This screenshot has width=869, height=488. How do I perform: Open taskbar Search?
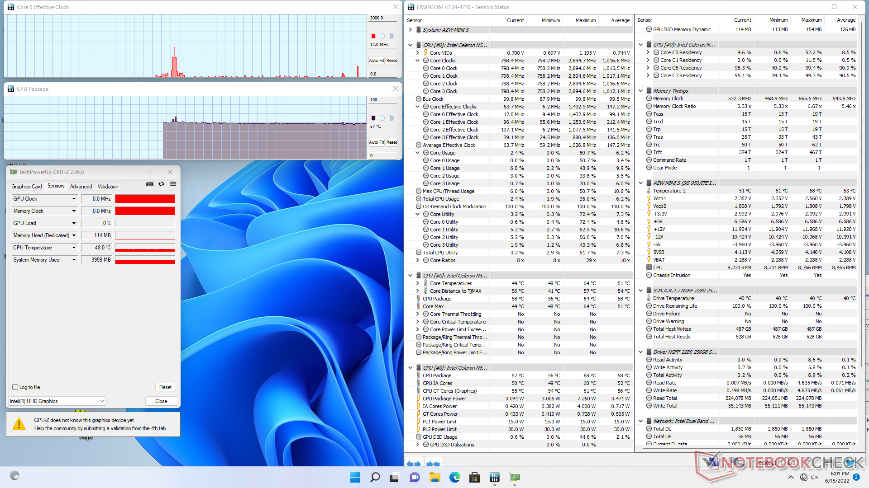click(375, 477)
